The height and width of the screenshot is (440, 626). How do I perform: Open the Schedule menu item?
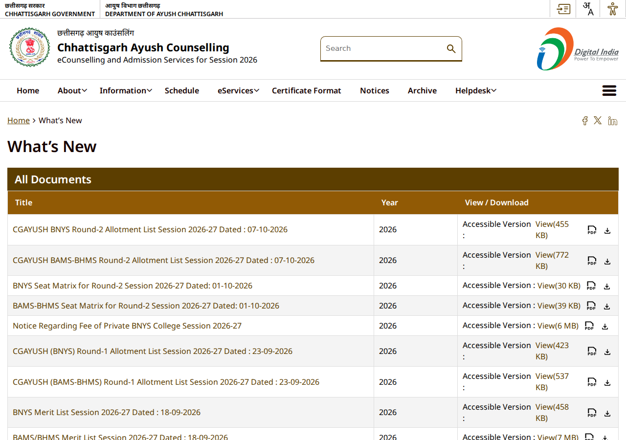pyautogui.click(x=182, y=90)
